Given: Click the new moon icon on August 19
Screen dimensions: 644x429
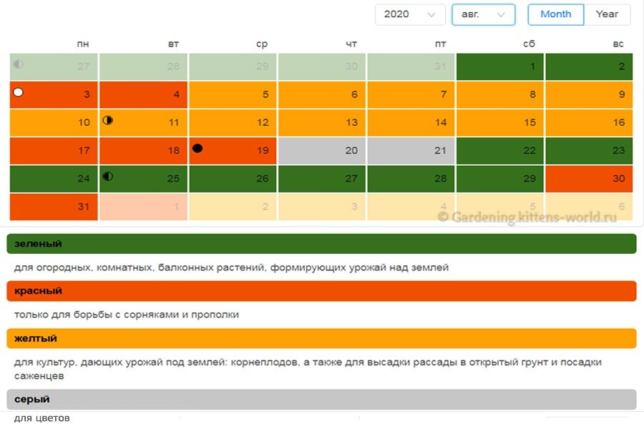Looking at the screenshot, I should coord(197,148).
